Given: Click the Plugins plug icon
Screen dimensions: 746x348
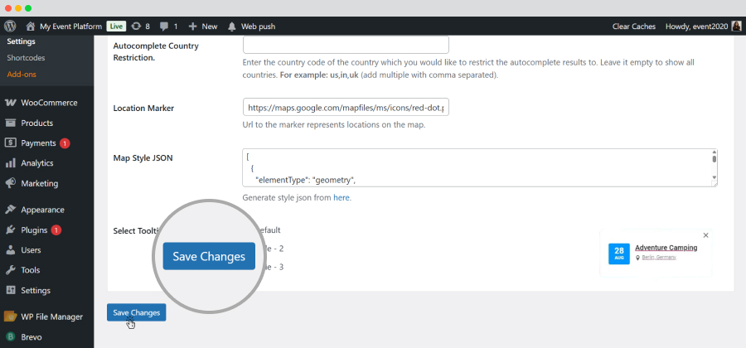Looking at the screenshot, I should pos(11,230).
